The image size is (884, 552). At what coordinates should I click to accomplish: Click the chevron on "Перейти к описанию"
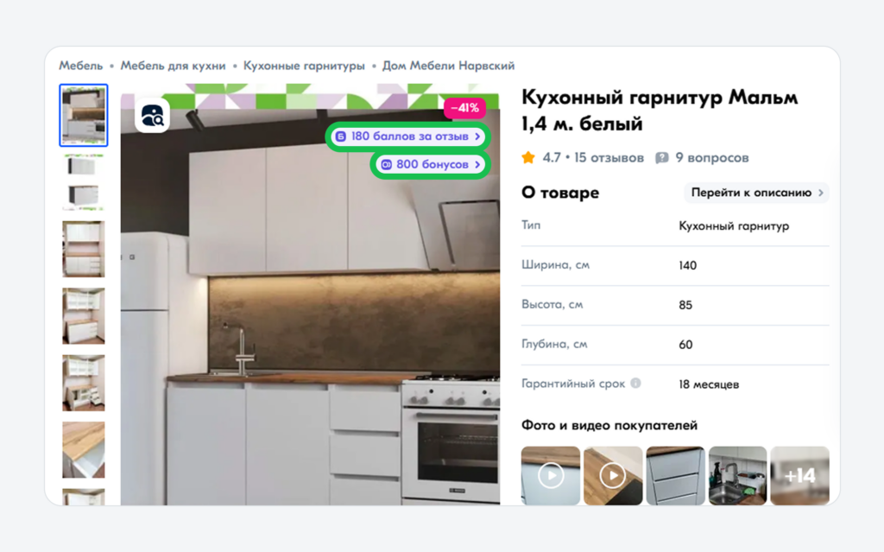820,193
